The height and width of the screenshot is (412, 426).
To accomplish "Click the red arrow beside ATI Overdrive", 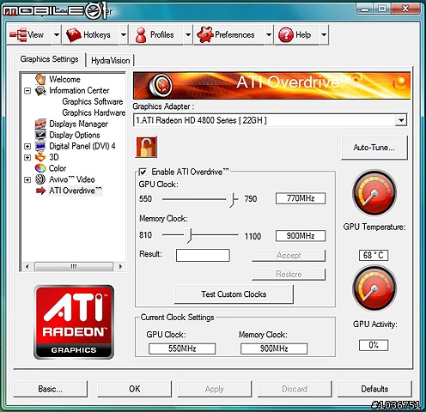I will [40, 191].
